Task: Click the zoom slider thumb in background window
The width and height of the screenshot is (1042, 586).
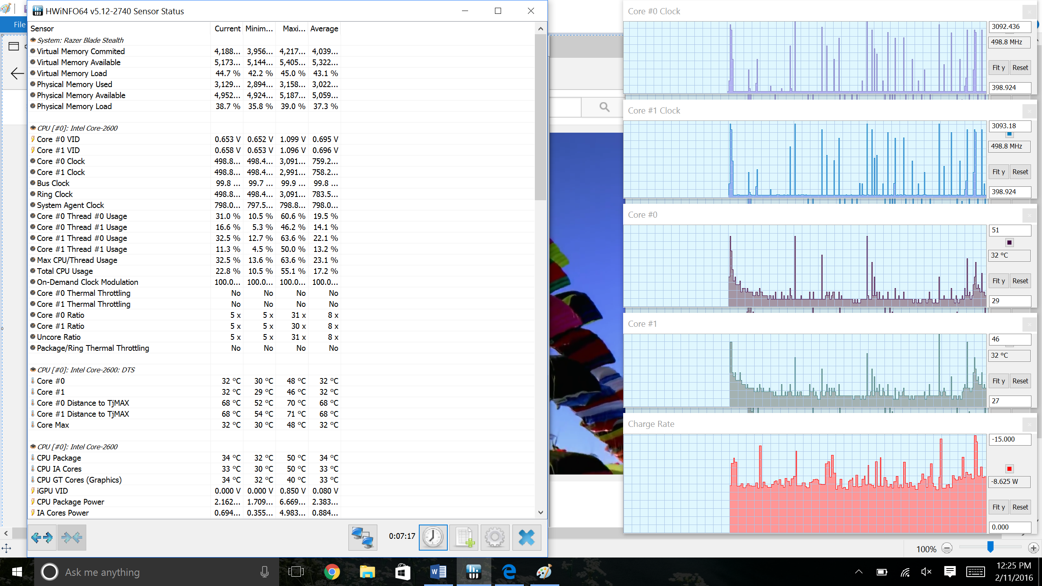Action: (990, 547)
